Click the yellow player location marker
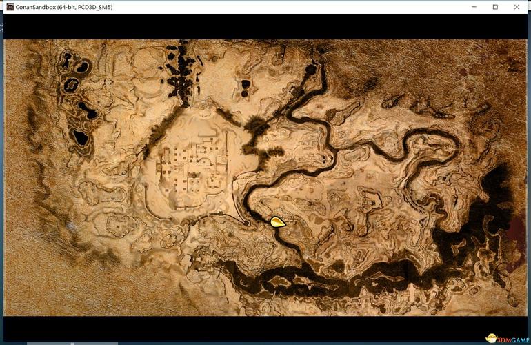This screenshot has height=345, width=531. coord(278,222)
